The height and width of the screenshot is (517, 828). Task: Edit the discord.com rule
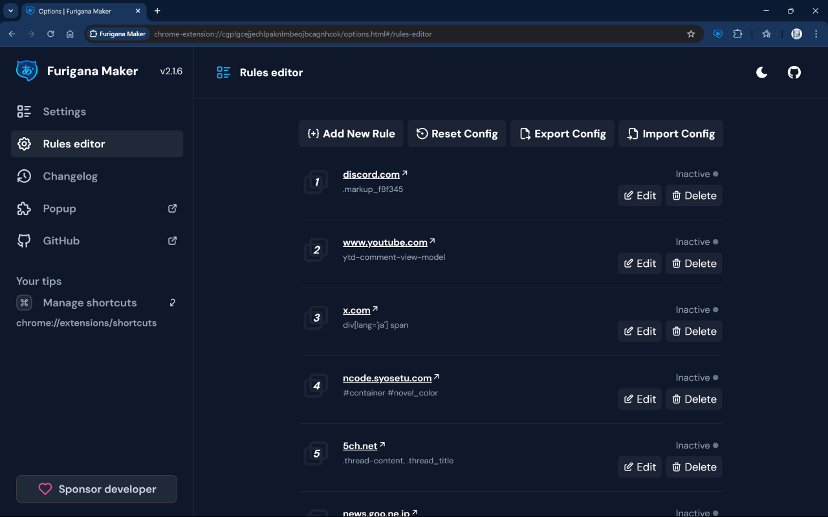(x=640, y=196)
